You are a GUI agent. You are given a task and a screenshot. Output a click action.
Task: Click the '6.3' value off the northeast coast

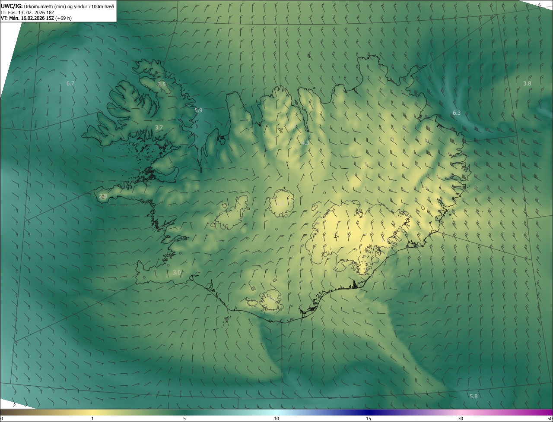[x=457, y=113]
